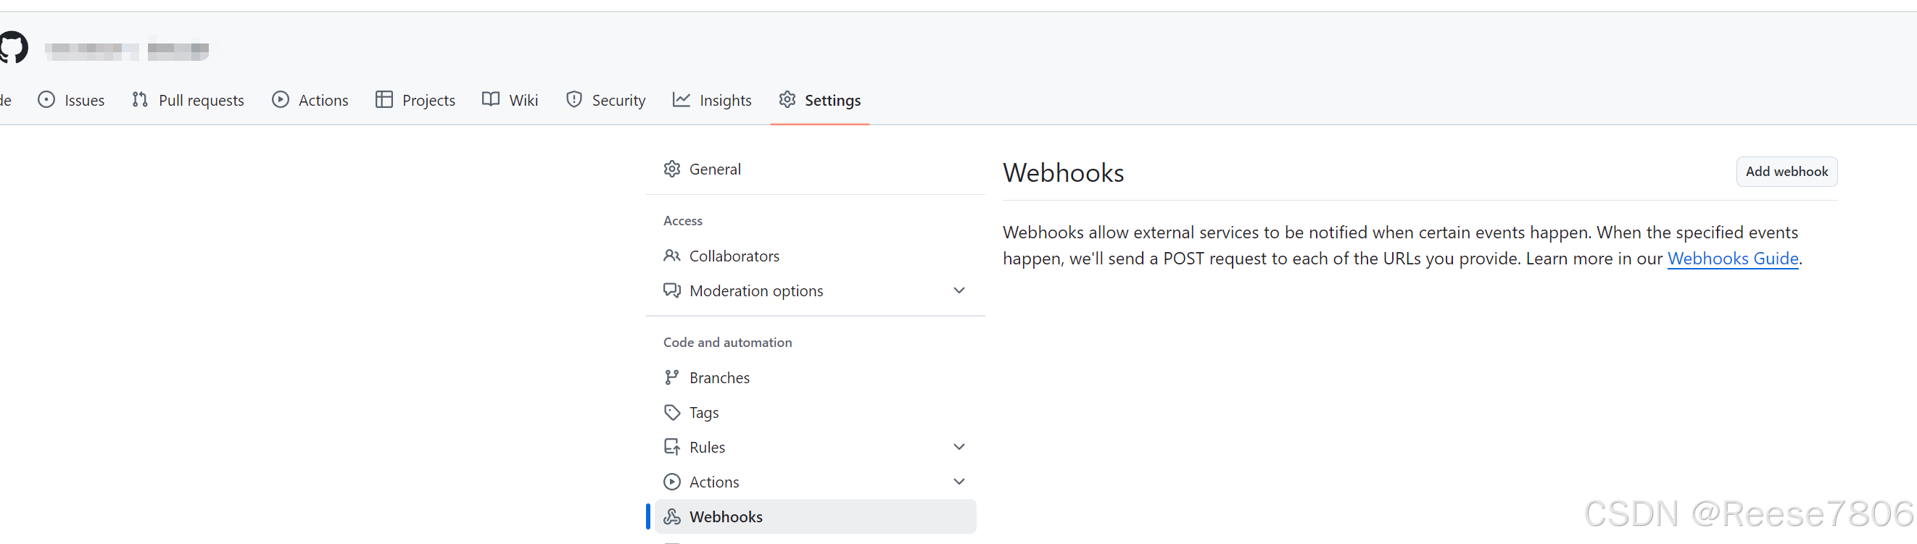
Task: Open Branches settings page
Action: (816, 377)
